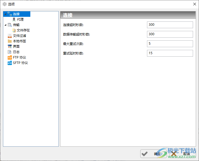Click the 文件过滤 filter icon
Screen dimensions: 199x161
coord(10,36)
